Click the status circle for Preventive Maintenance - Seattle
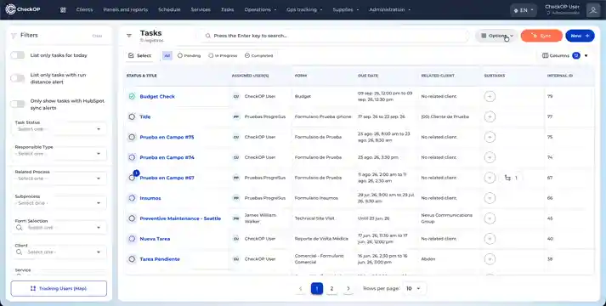Screen dimensions: 606x306 click(x=132, y=218)
